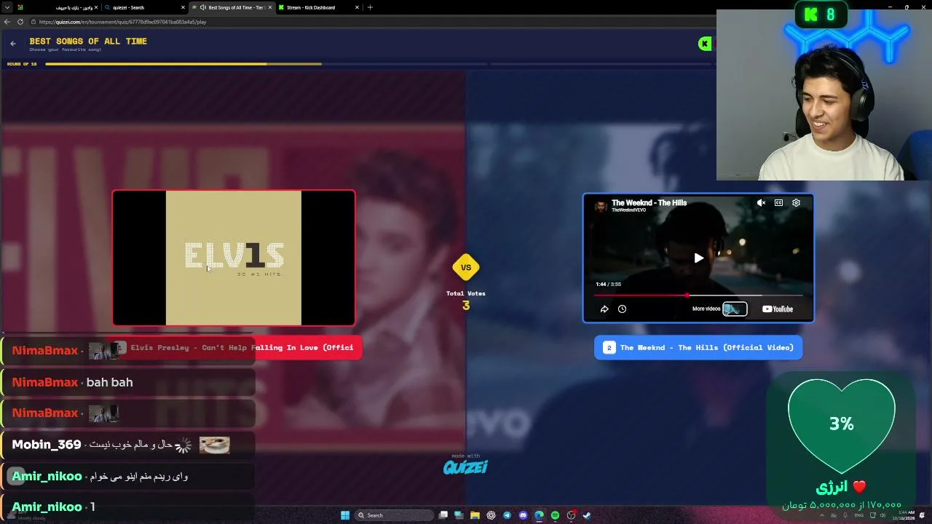This screenshot has height=524, width=932.
Task: Open the More videos thumbnail
Action: (734, 309)
